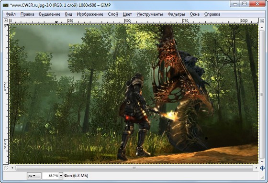
Task: Click the 66.7 % zoom input field
Action: pyautogui.click(x=51, y=176)
